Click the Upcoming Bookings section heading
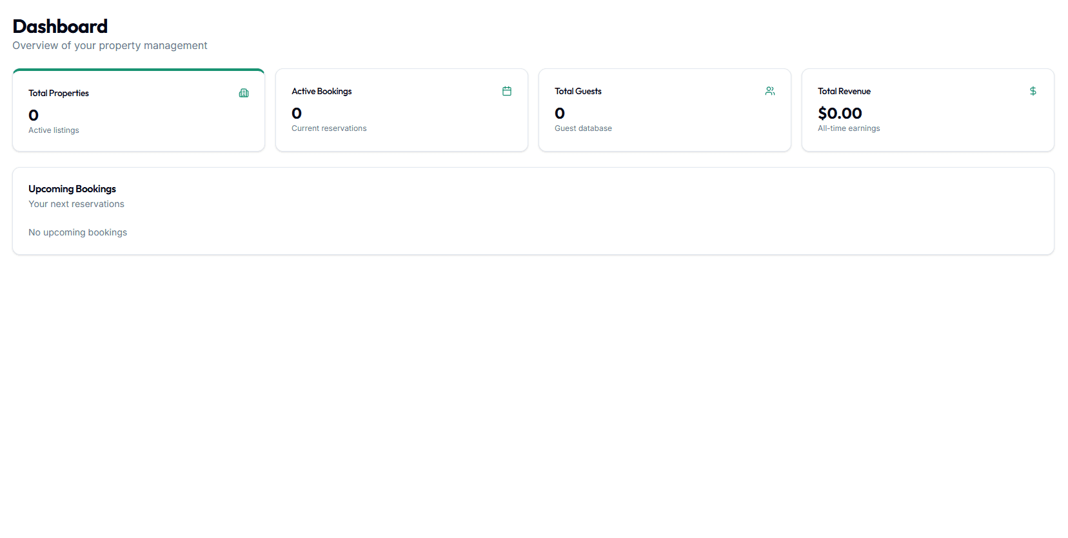 [x=72, y=189]
